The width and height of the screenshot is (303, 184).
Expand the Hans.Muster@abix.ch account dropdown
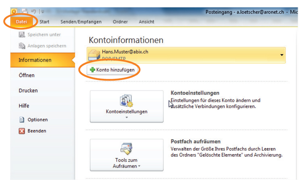pyautogui.click(x=281, y=55)
